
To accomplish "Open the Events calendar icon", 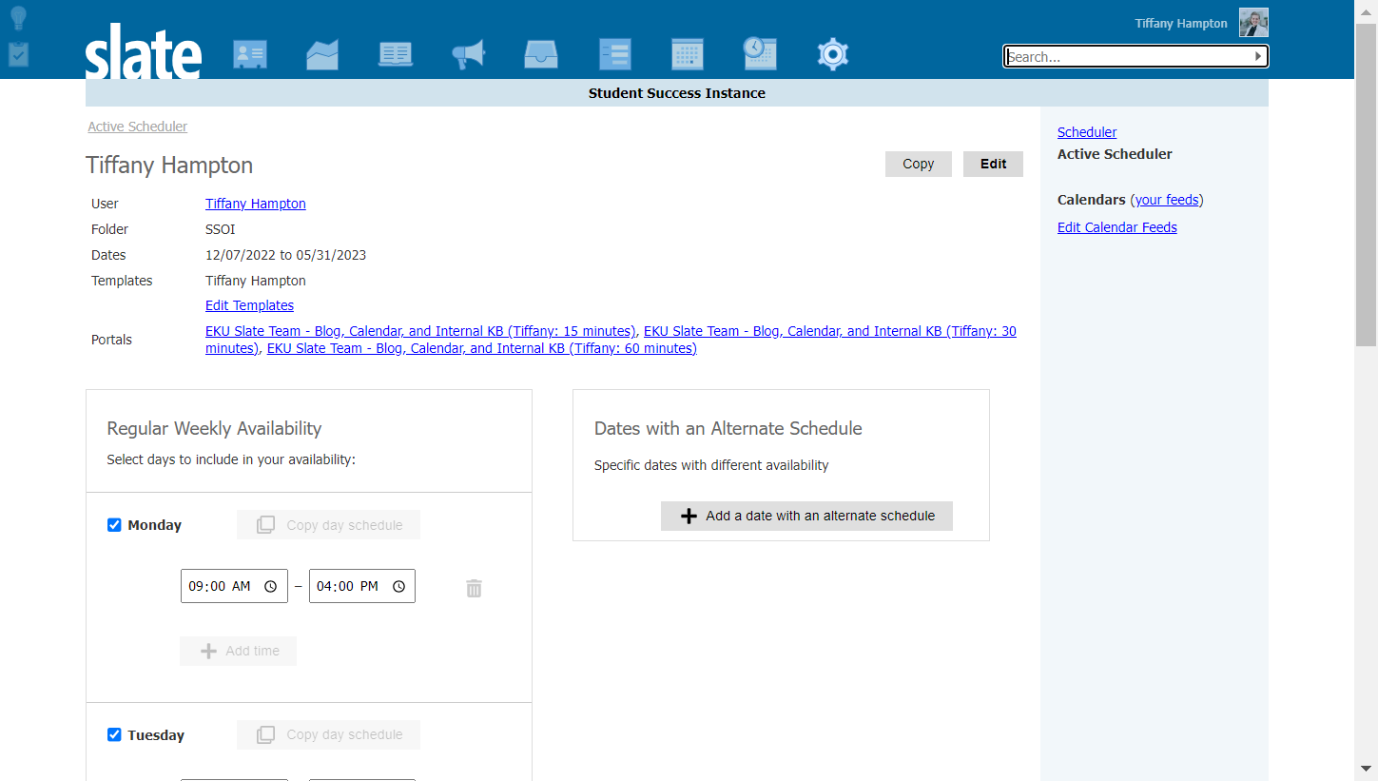I will click(688, 54).
